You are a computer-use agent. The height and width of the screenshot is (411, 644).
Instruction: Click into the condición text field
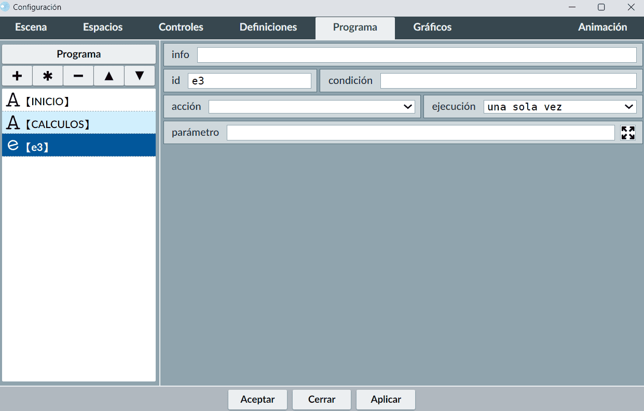point(508,81)
